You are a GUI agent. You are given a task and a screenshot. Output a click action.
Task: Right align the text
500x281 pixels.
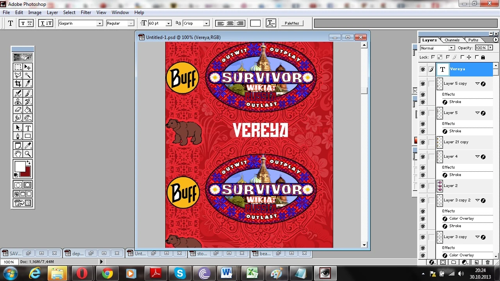(x=240, y=23)
